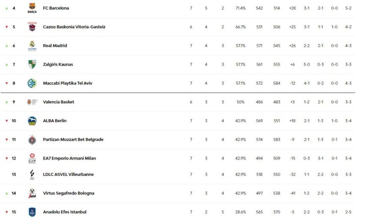Open Cazoo Baskonia Vitoria-Gasteiz team page
Viewport: 366px width, 220px height.
[x=74, y=27]
